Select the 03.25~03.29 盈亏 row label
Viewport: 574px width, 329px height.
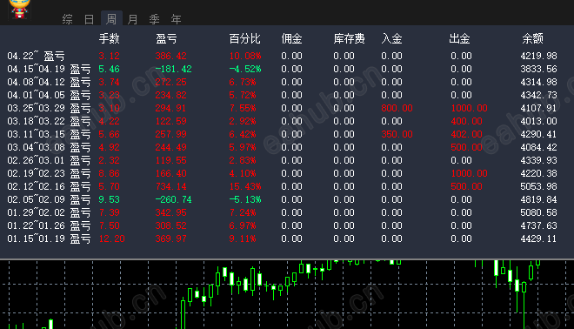49,108
